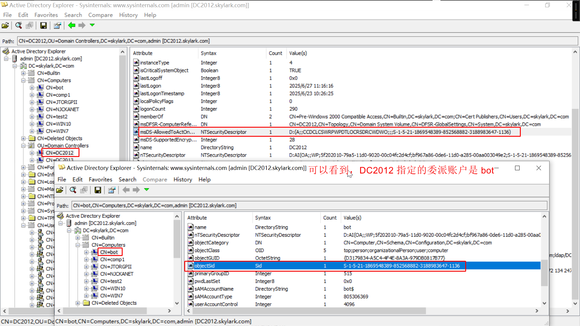
Task: Click the Search magnifier icon in the bot window toolbar
Action: coord(73,190)
